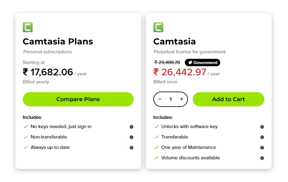Increase quantity with plus button
The image size is (288, 182).
coord(181,99)
